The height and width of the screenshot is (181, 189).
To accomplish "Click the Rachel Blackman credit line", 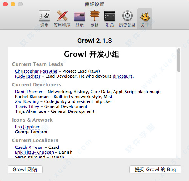I will (64, 97).
